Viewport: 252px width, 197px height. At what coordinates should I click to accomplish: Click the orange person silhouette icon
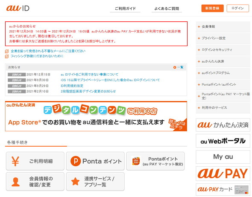click(x=15, y=182)
